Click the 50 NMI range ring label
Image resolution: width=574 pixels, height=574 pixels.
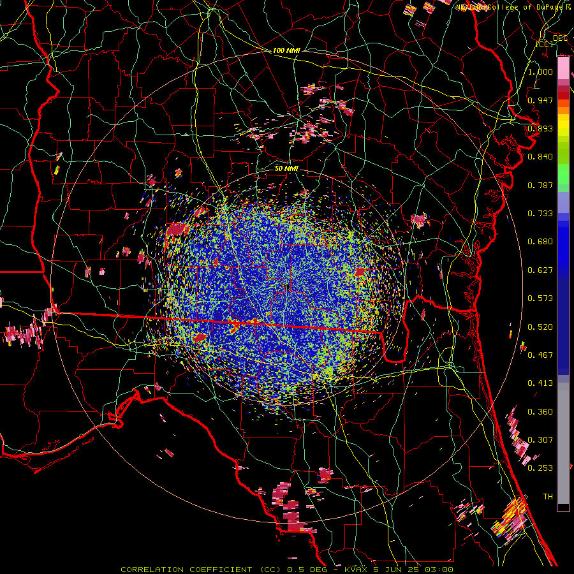click(x=286, y=168)
